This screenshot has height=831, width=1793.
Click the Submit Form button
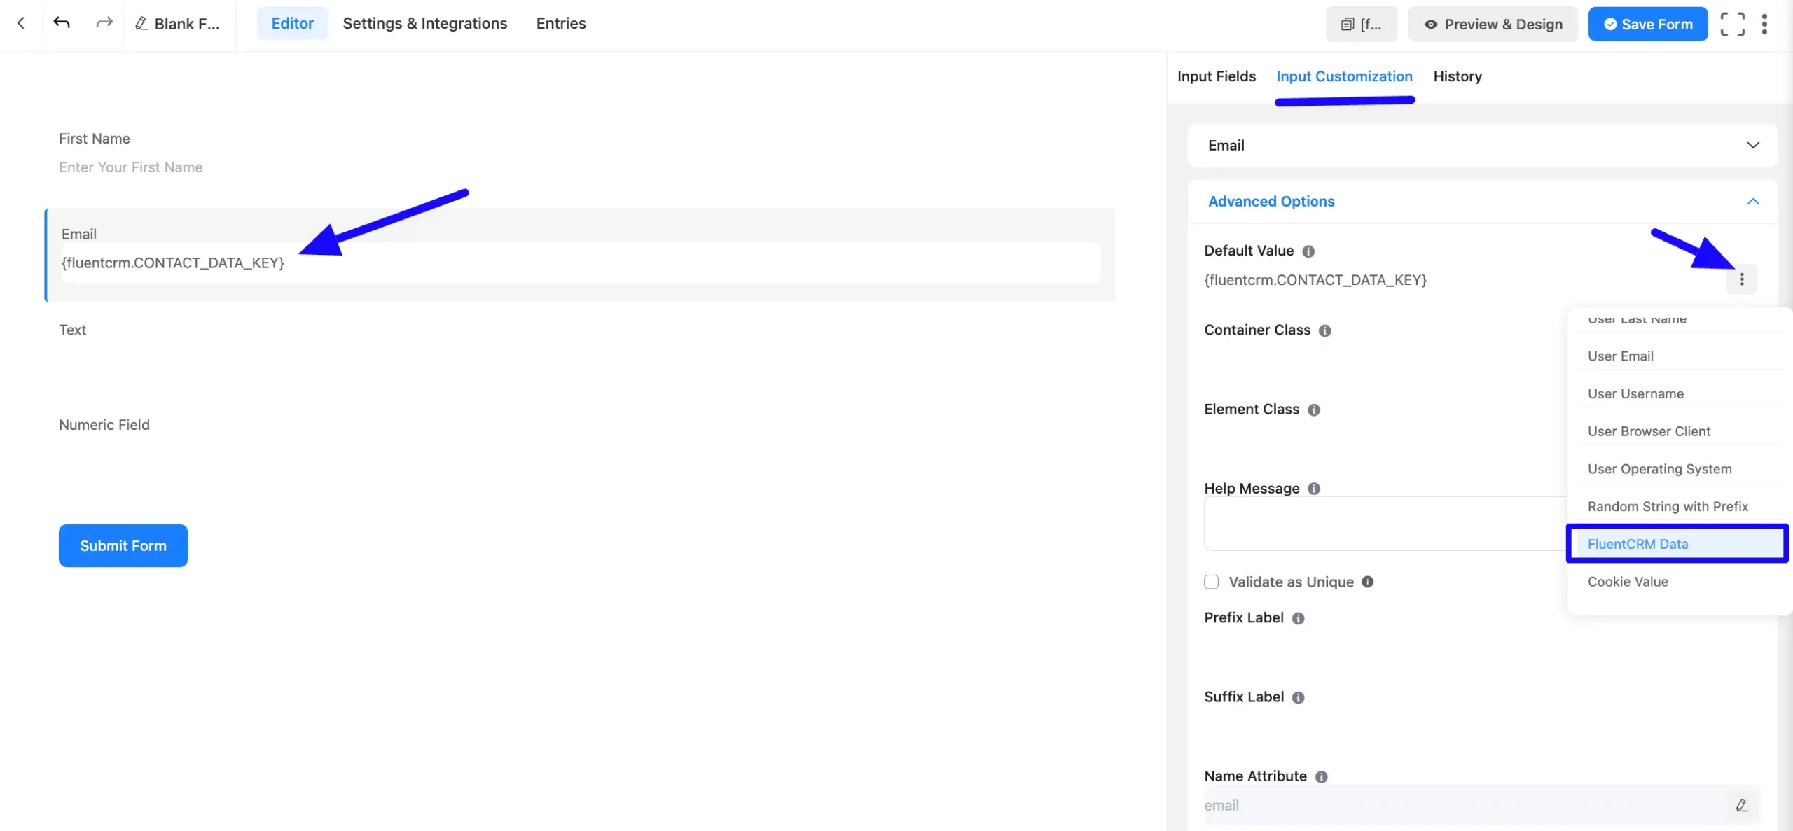123,545
